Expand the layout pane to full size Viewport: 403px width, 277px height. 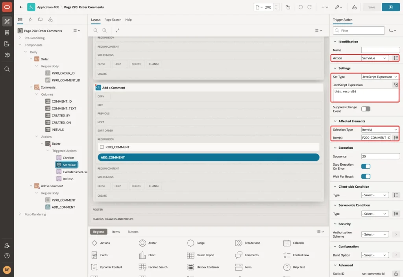[117, 30]
